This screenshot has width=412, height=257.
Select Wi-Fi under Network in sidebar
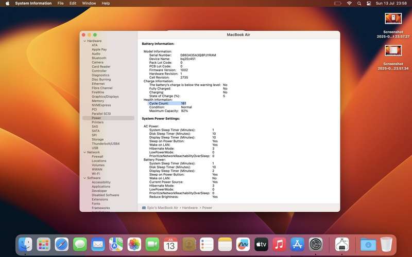(96, 174)
